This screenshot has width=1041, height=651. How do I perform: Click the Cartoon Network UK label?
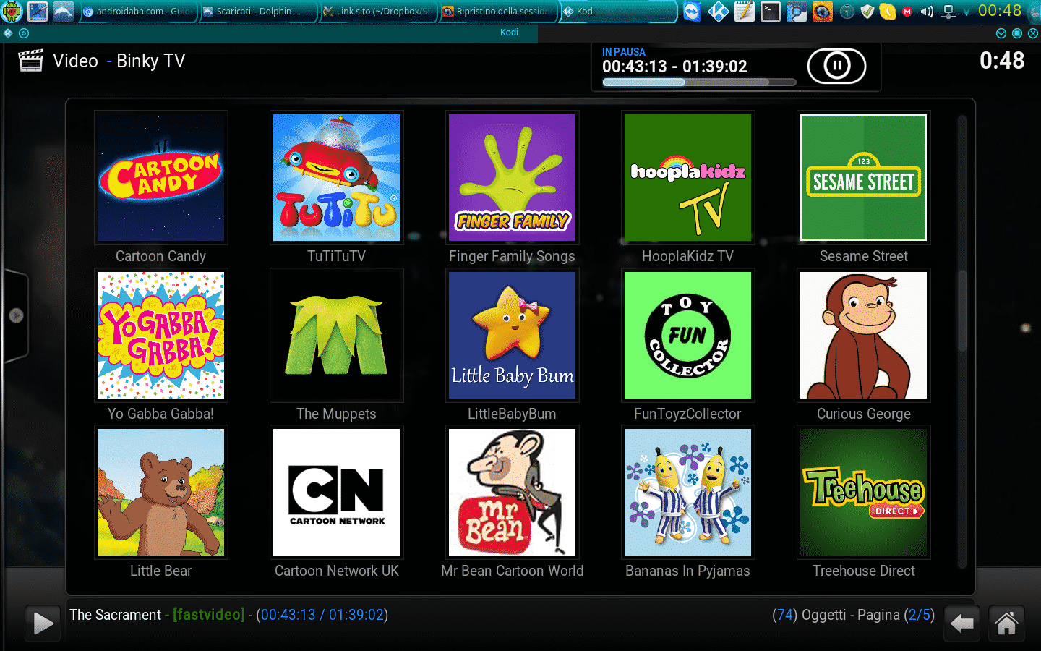(337, 571)
